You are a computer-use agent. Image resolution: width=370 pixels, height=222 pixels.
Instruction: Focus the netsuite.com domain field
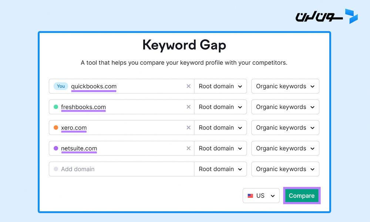coord(121,148)
